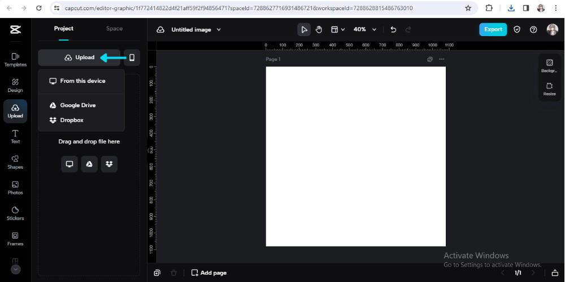This screenshot has width=565, height=282.
Task: Click the white canvas page
Action: [x=355, y=156]
